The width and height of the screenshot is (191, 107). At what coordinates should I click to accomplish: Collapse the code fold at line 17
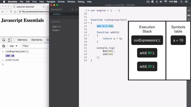(x=89, y=35)
